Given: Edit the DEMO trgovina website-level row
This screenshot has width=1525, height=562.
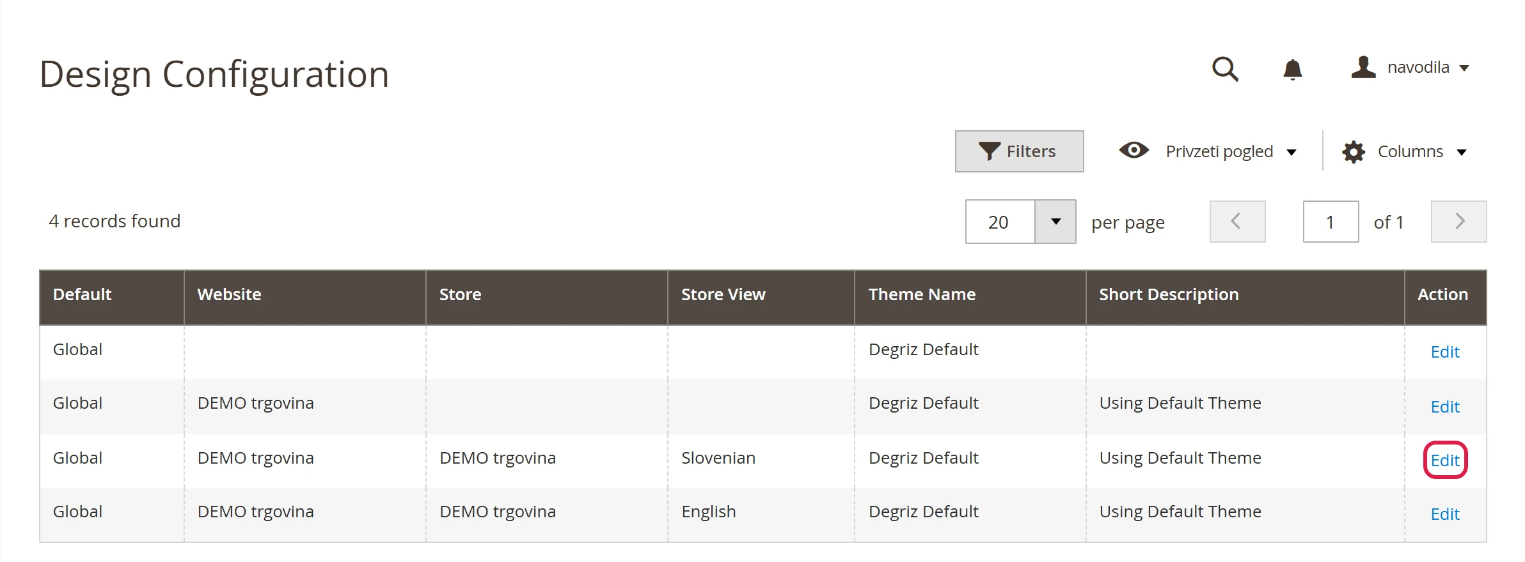Looking at the screenshot, I should [x=1445, y=407].
